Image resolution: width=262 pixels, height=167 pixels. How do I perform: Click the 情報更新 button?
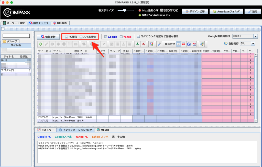click(48, 37)
